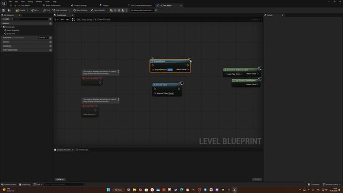The image size is (343, 193).
Task: Collapse the EventGraph tree item
Action: point(2,27)
